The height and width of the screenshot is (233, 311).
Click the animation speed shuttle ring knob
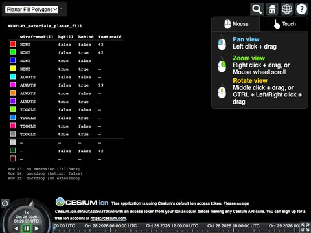pos(31,204)
